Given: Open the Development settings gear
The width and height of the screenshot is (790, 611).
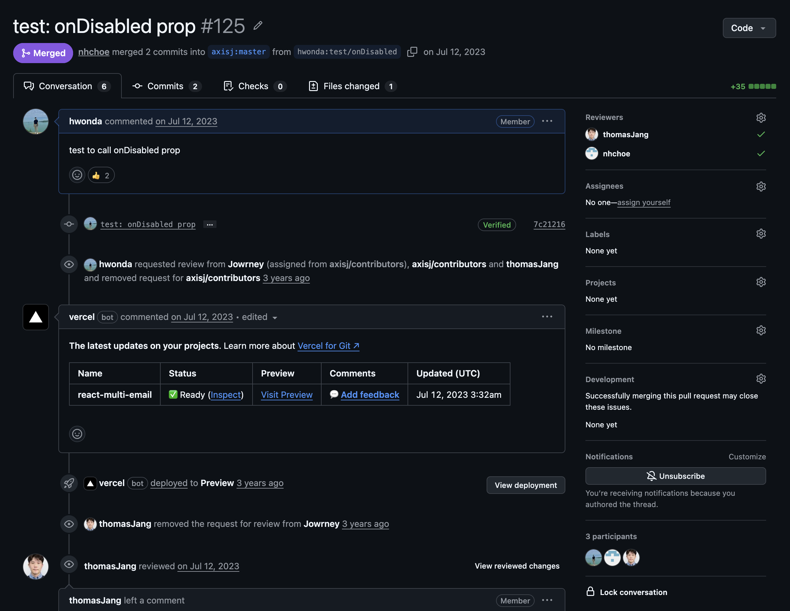Looking at the screenshot, I should tap(761, 378).
